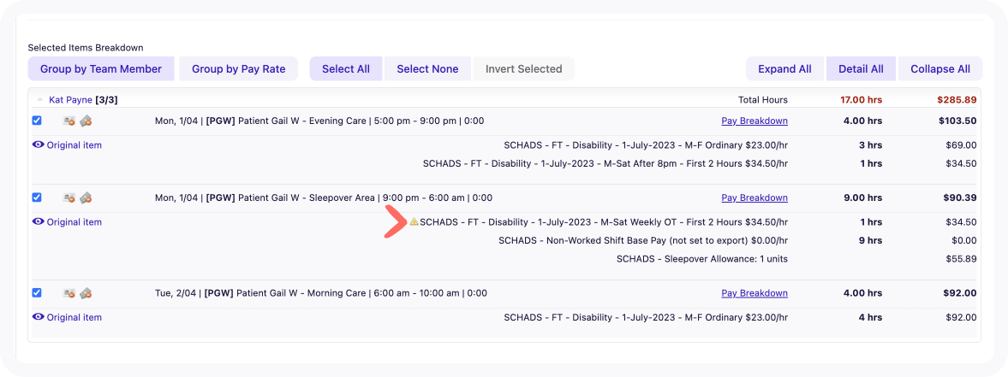Uncheck the Morning Care shift checkbox
Viewport: 1008px width, 377px height.
(x=37, y=292)
